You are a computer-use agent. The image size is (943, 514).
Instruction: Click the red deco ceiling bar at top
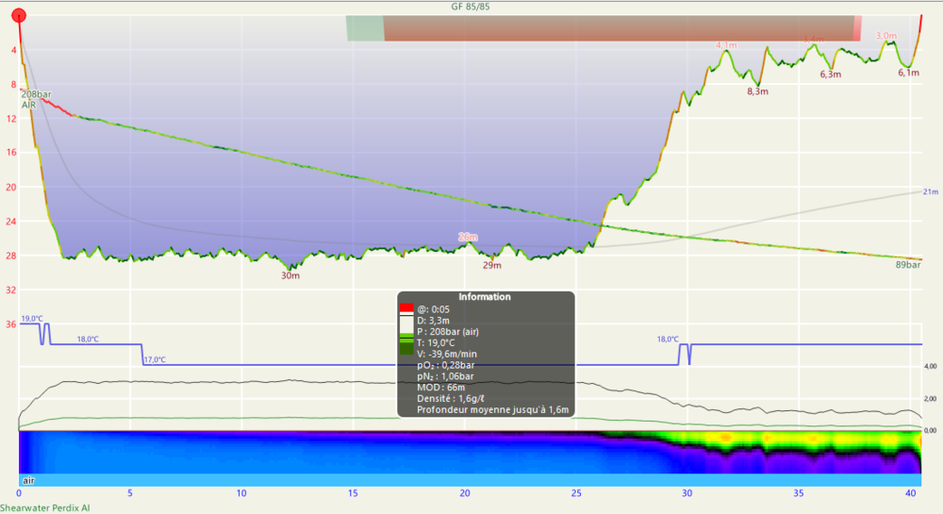point(620,28)
